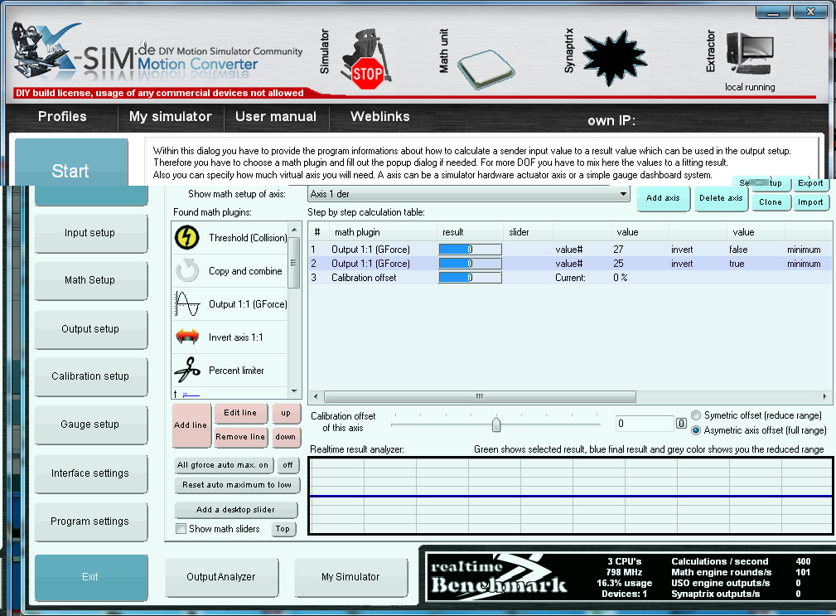836x616 pixels.
Task: Open the Profiles menu
Action: pyautogui.click(x=62, y=117)
